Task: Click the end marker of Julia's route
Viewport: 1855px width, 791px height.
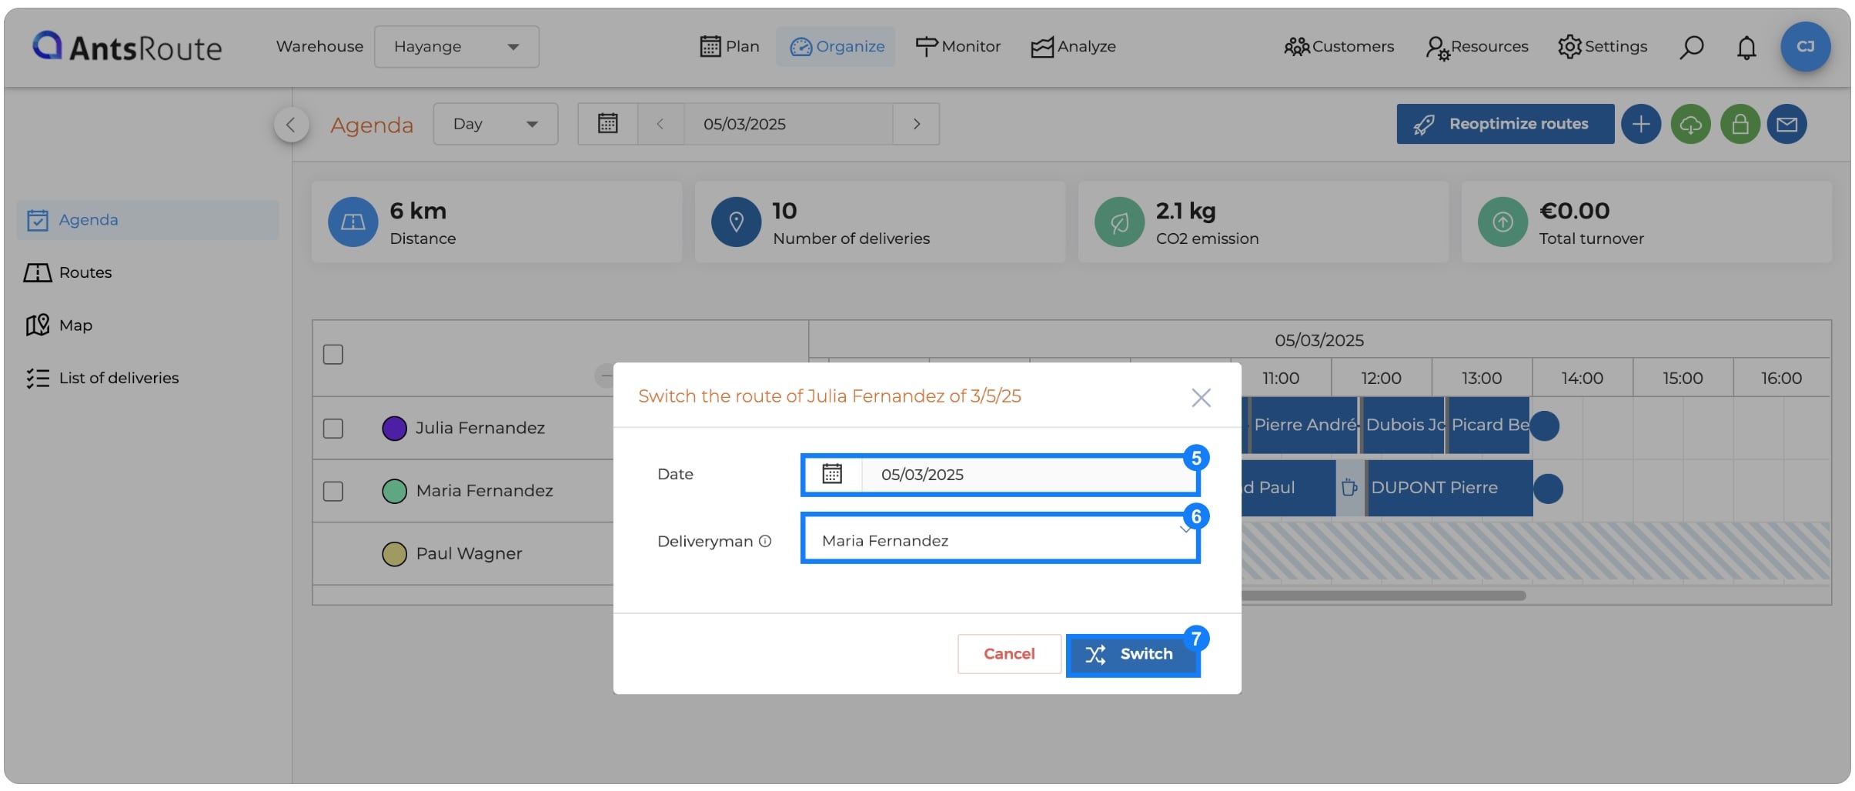Action: tap(1544, 426)
